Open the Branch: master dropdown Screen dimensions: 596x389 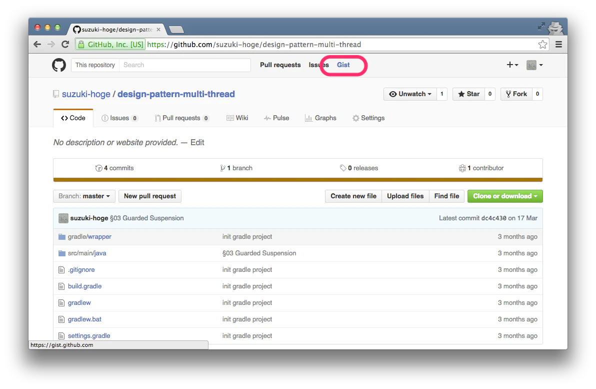tap(84, 196)
